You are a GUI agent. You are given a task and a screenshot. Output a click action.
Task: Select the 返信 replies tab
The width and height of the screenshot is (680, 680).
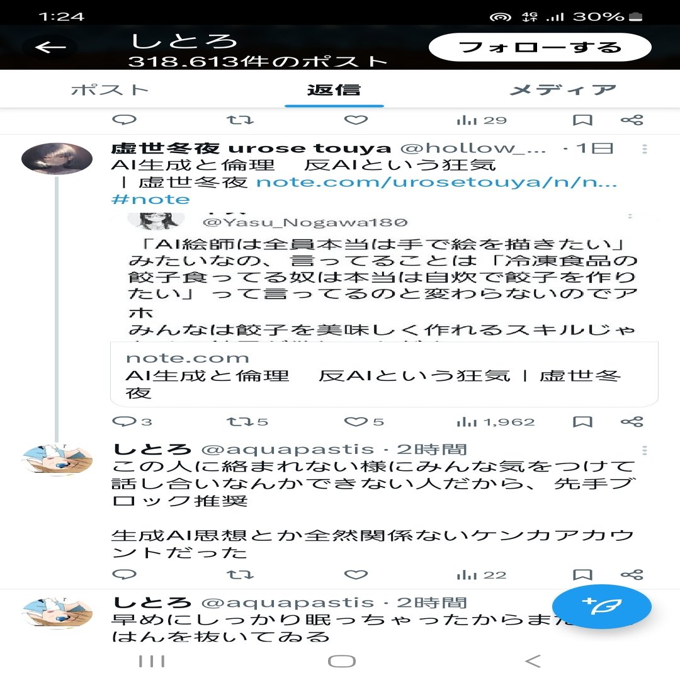pyautogui.click(x=334, y=90)
